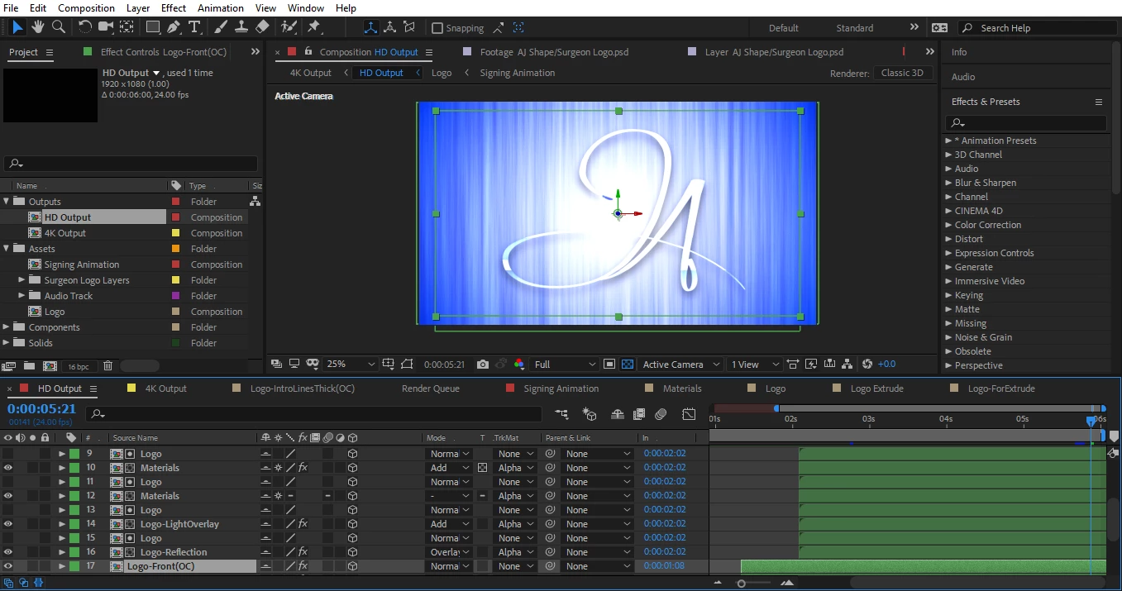Screen dimensions: 1122x591
Task: Expand Surgeon Logo Layers folder
Action: coord(22,280)
